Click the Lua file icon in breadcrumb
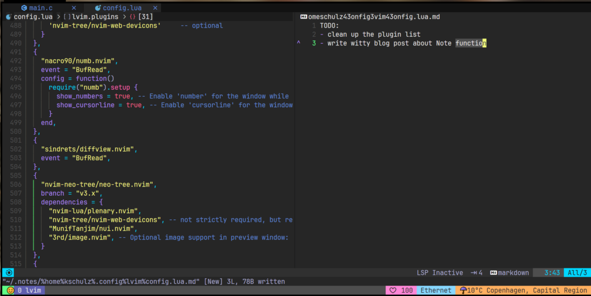 [x=8, y=17]
